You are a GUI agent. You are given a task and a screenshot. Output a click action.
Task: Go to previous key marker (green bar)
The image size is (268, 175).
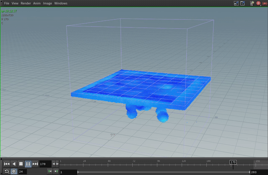click(x=50, y=171)
